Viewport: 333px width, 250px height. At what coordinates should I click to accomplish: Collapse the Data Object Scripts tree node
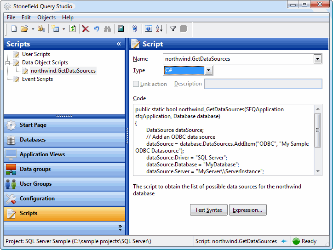click(x=8, y=62)
